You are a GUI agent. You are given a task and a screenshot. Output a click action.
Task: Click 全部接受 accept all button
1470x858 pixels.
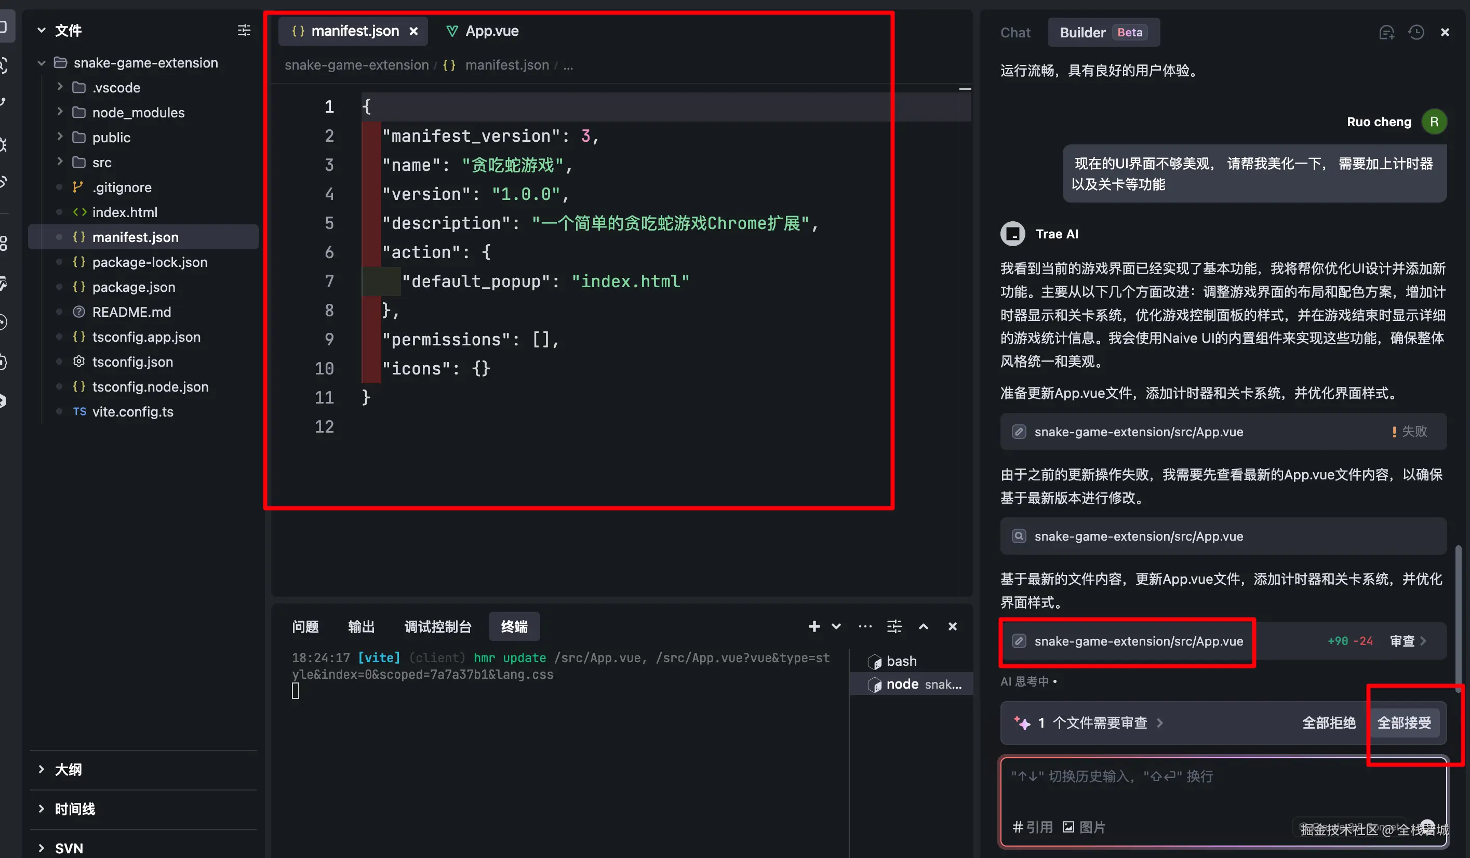tap(1404, 722)
